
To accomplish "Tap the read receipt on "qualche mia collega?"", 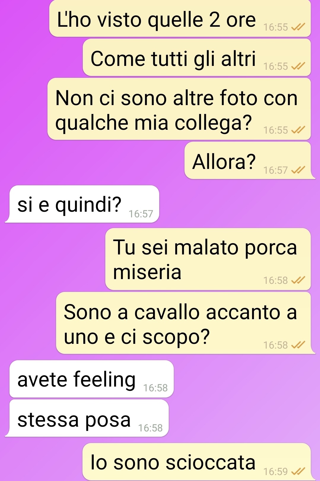I will tap(298, 130).
